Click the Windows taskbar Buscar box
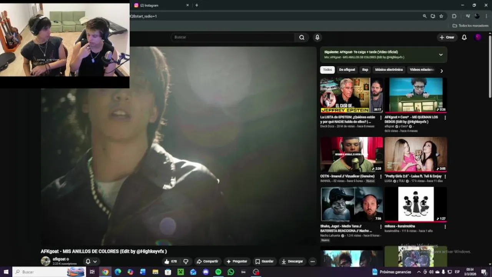Viewport: 492px width, 277px height. (50, 272)
